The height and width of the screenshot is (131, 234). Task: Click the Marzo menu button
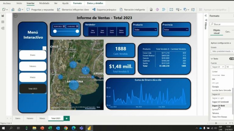(33, 77)
